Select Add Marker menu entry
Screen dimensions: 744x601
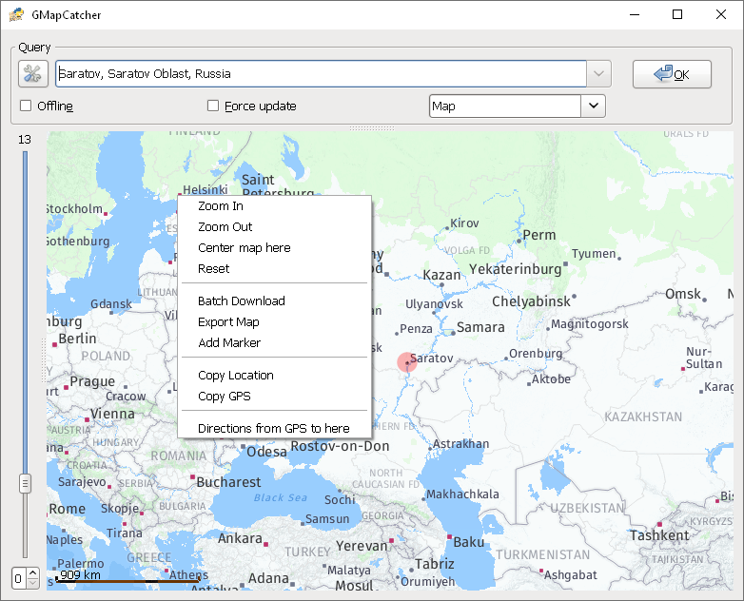coord(274,342)
